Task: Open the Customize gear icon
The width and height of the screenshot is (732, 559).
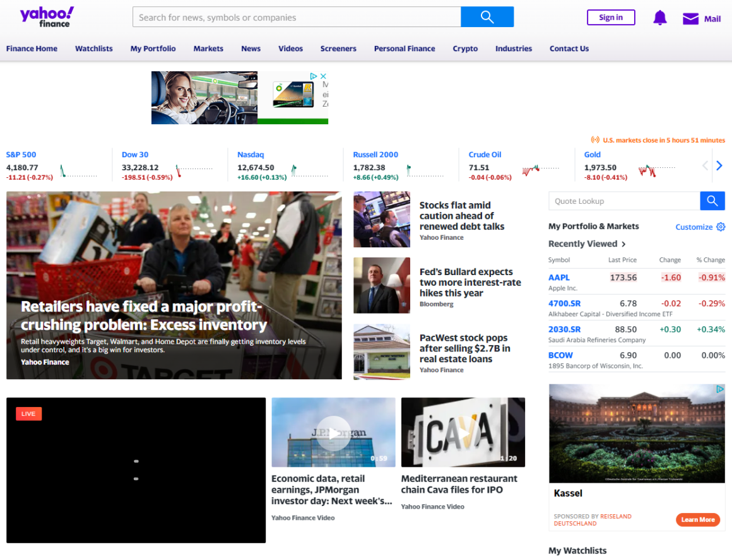Action: tap(721, 227)
